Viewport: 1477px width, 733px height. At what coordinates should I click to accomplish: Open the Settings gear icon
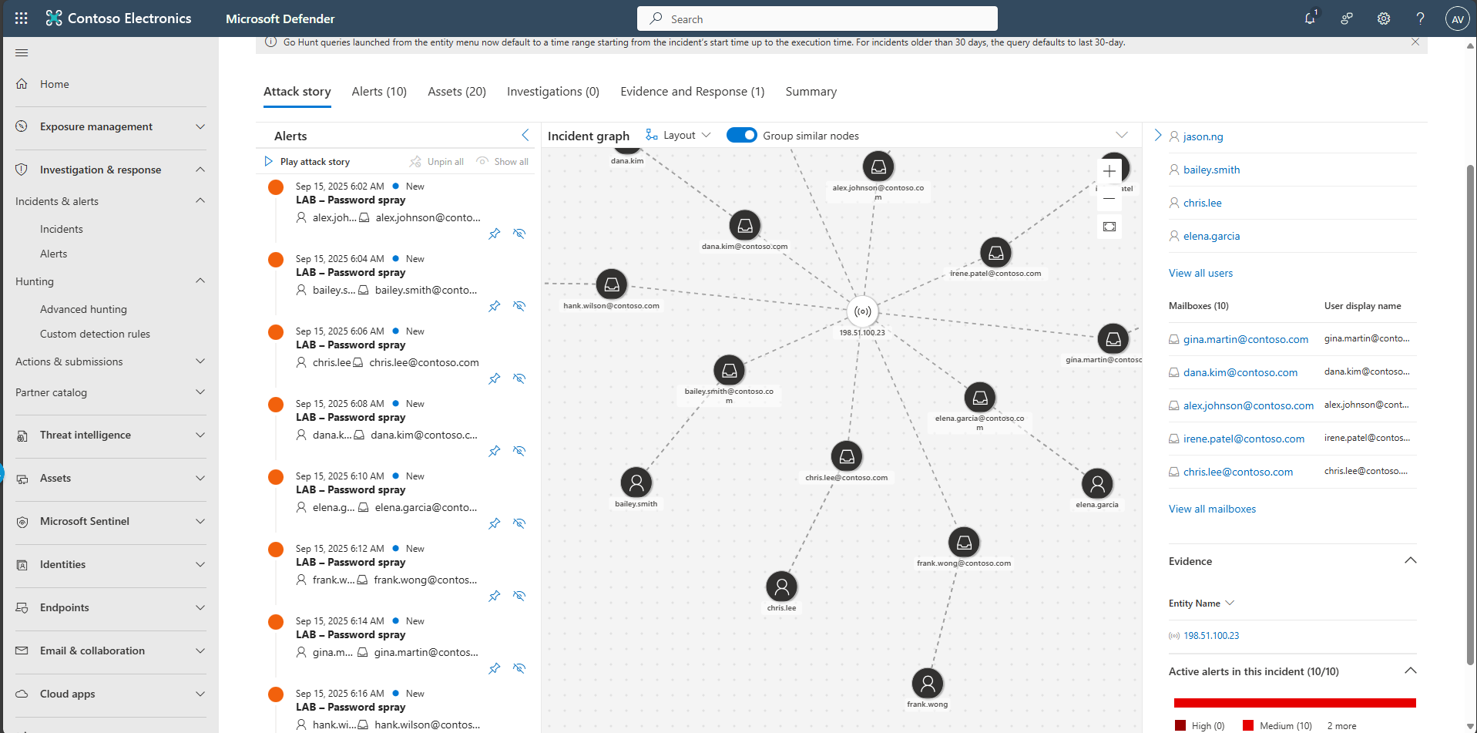click(x=1384, y=18)
